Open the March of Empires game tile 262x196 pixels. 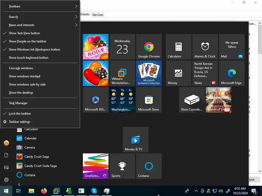click(219, 100)
